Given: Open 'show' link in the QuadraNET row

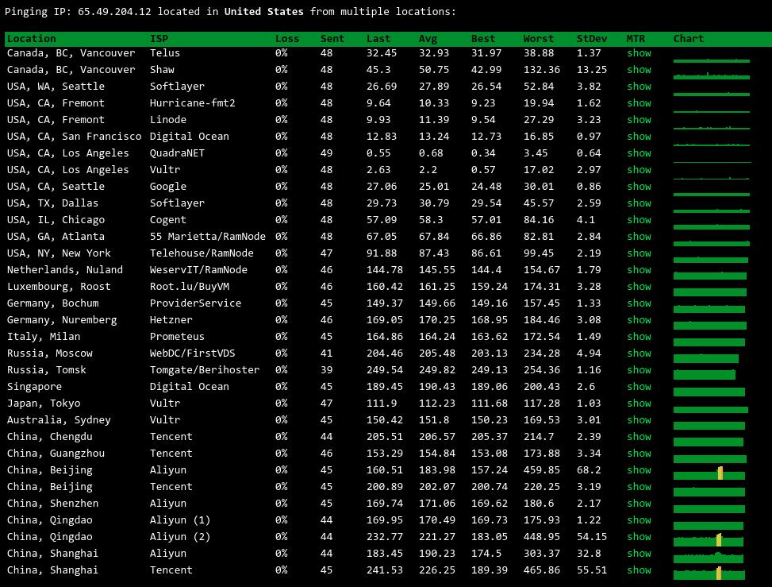Looking at the screenshot, I should tap(639, 153).
